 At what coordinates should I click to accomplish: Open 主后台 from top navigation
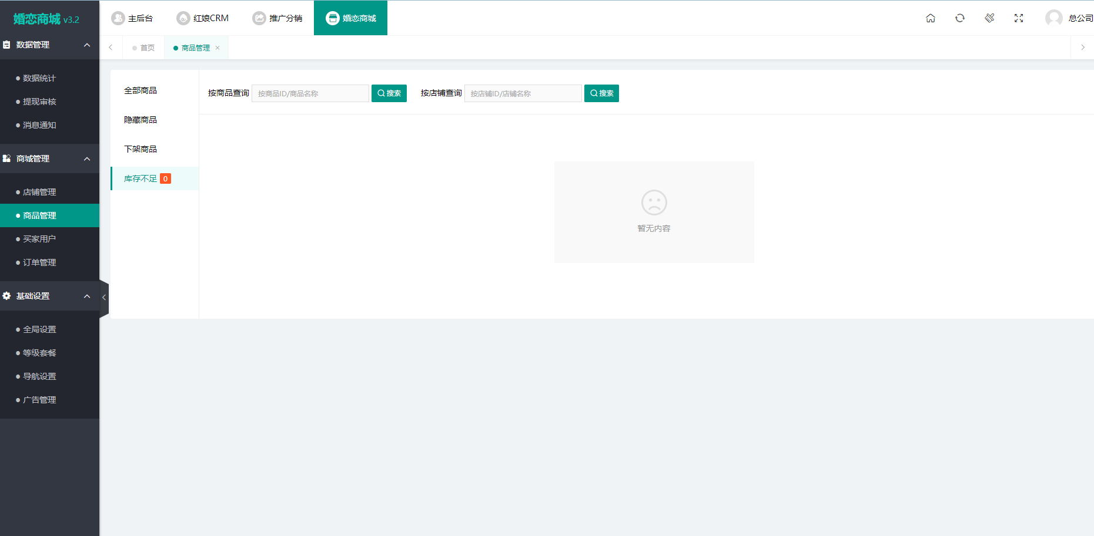coord(132,18)
